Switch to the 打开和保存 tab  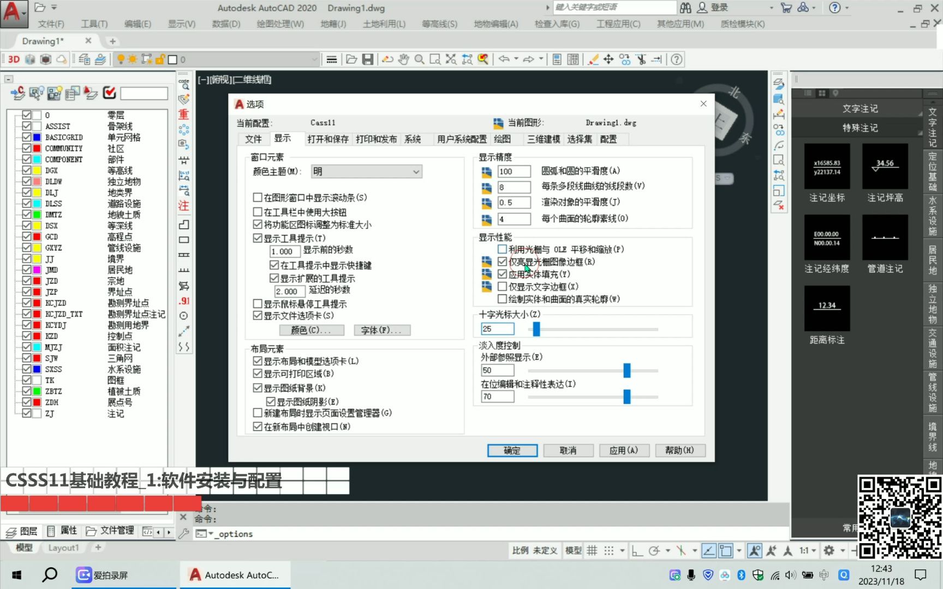tap(327, 139)
